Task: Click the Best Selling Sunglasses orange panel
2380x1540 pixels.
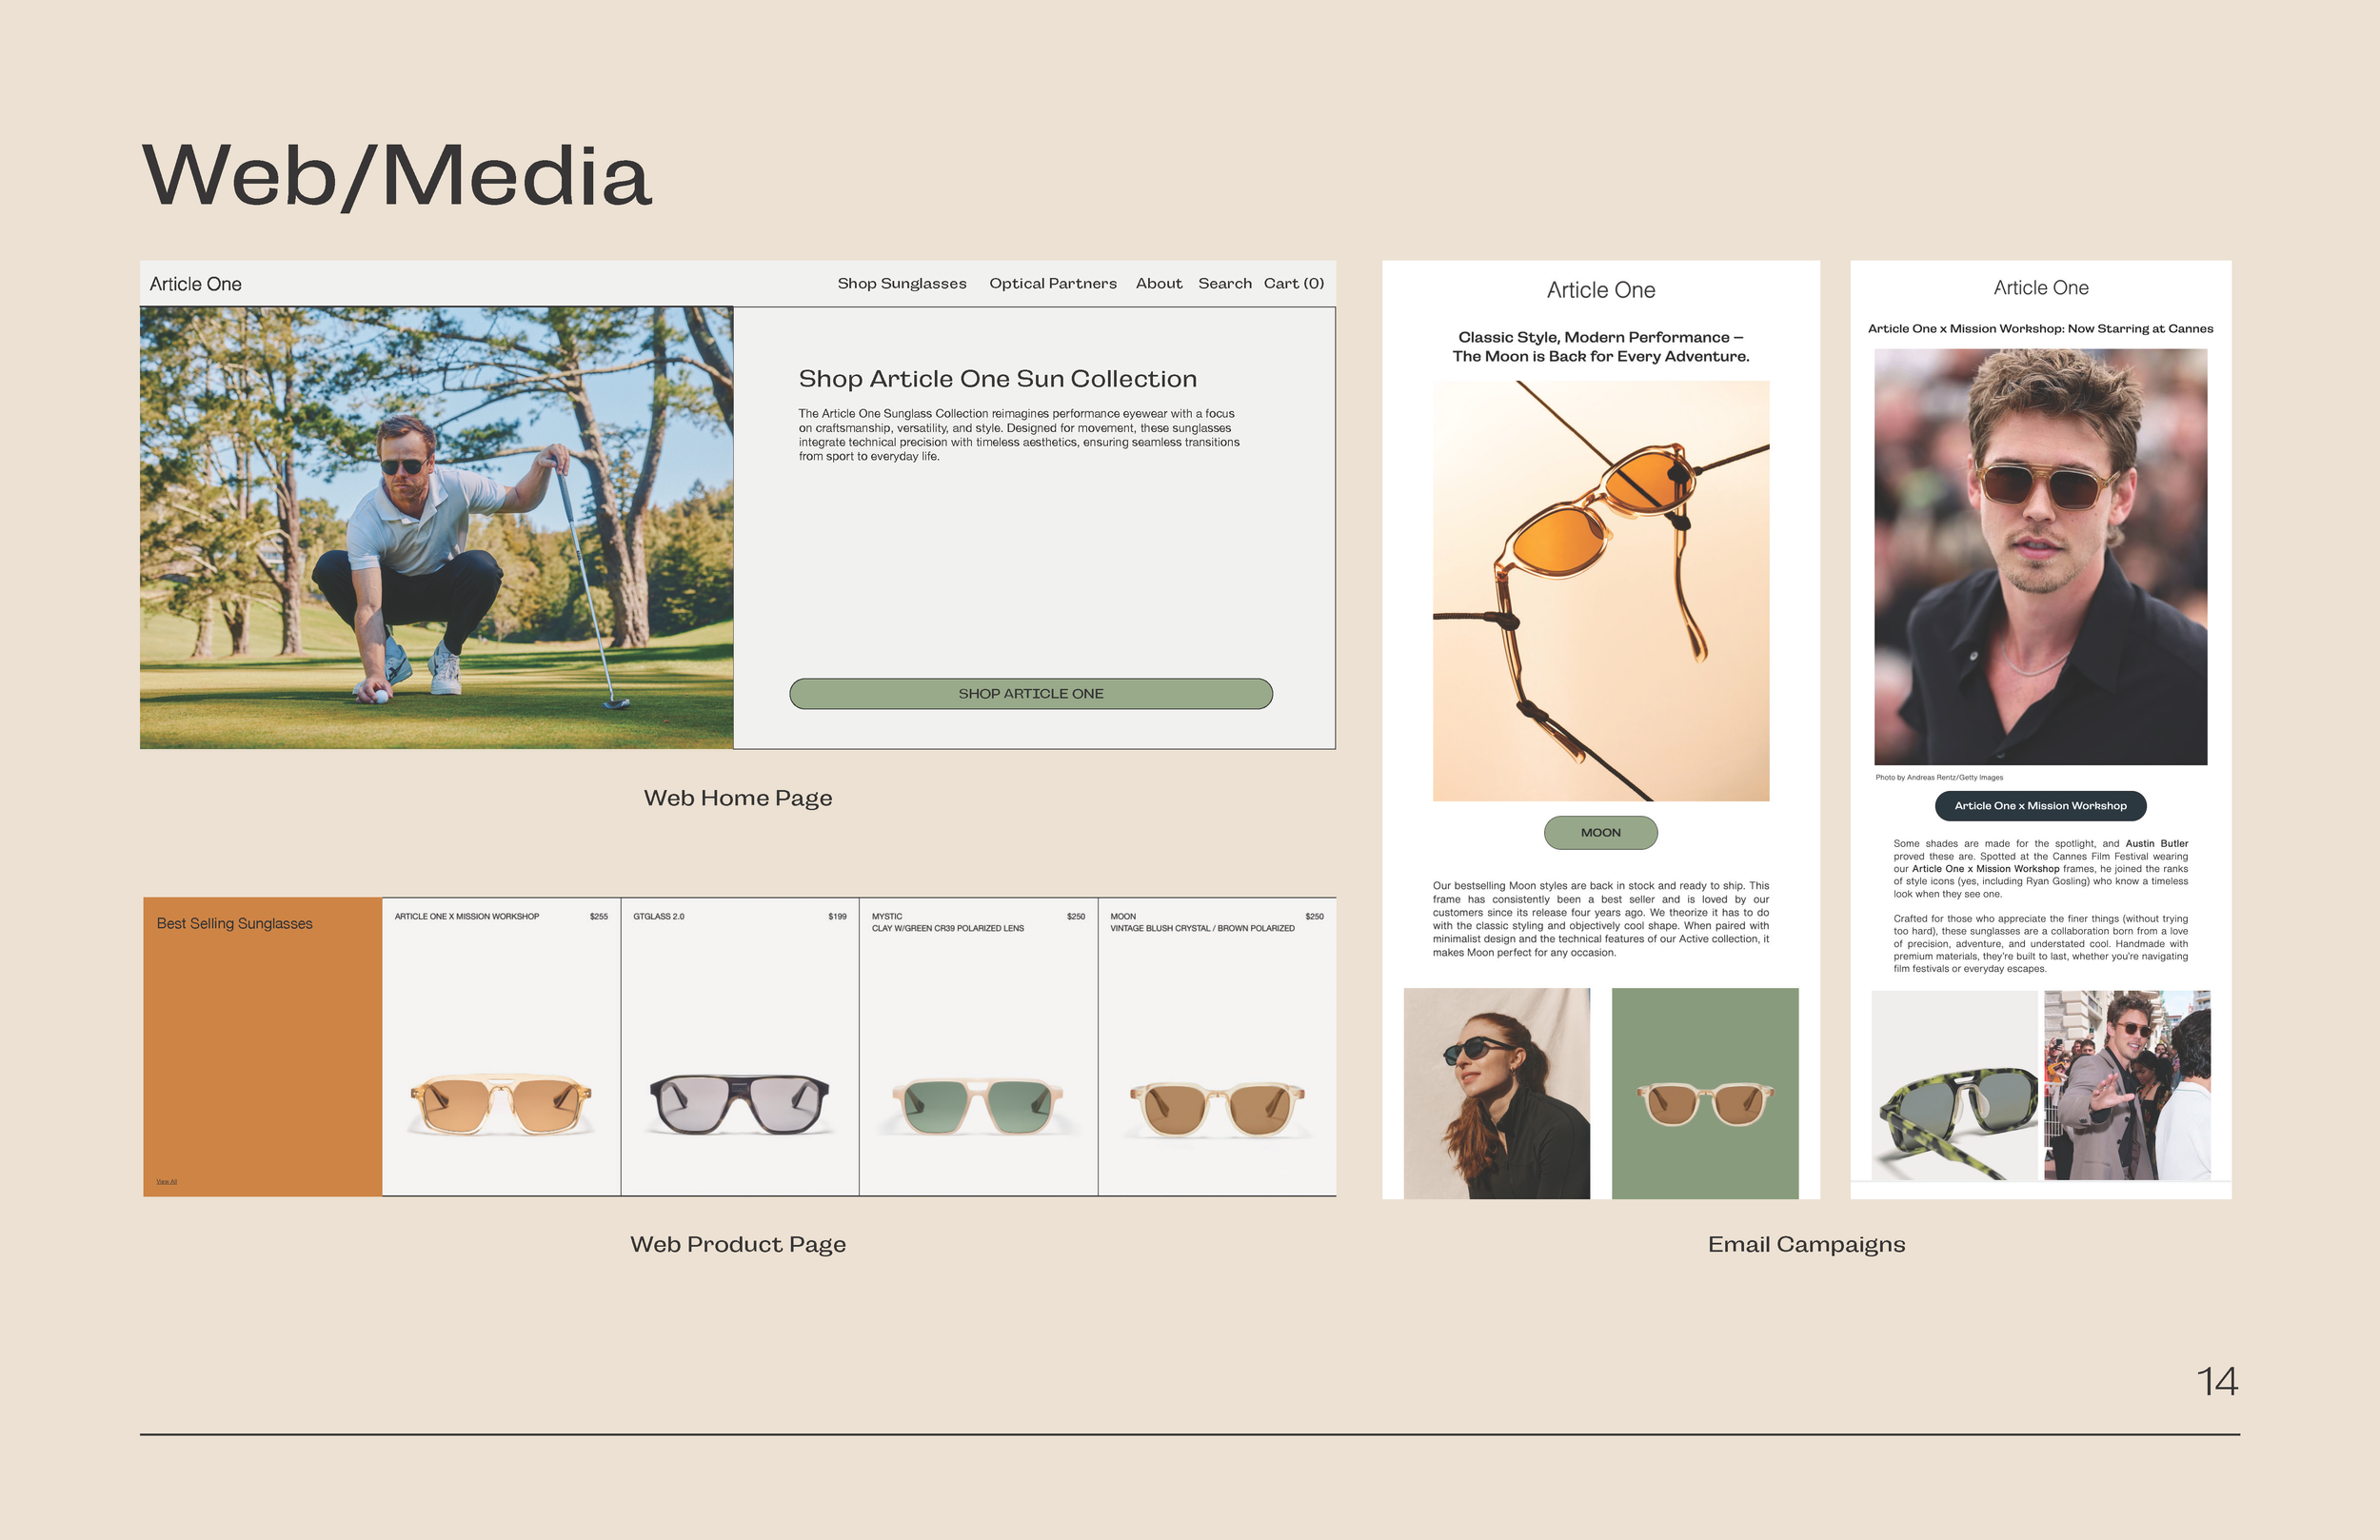Action: click(262, 1045)
